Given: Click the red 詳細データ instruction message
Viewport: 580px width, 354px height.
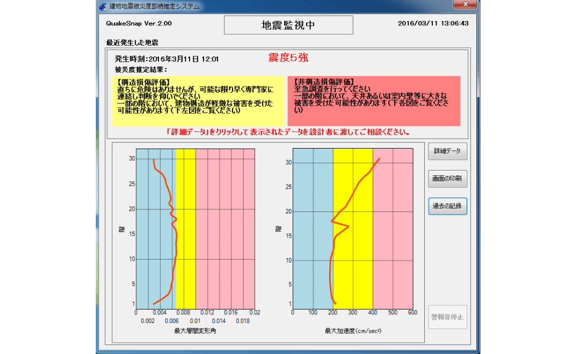Looking at the screenshot, I should pyautogui.click(x=288, y=132).
